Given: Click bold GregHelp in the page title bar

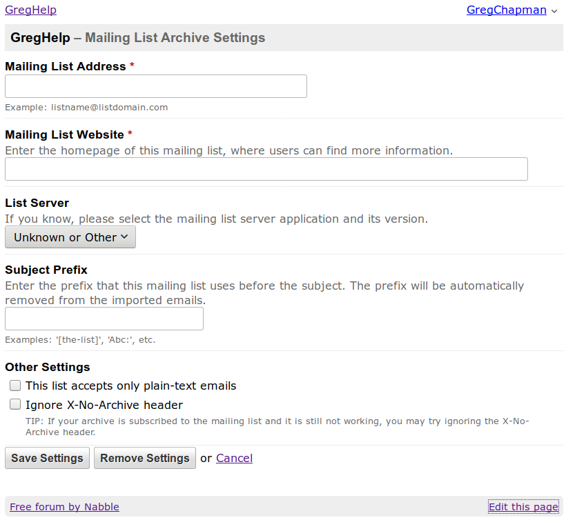Looking at the screenshot, I should pos(40,38).
